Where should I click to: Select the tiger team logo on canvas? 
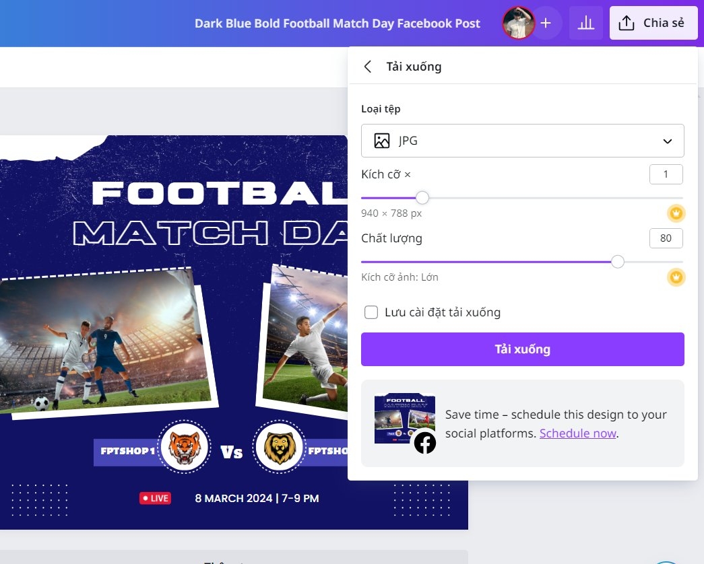point(185,446)
